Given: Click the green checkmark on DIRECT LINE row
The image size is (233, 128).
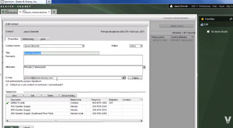Looking at the screenshot, I should [8, 103].
